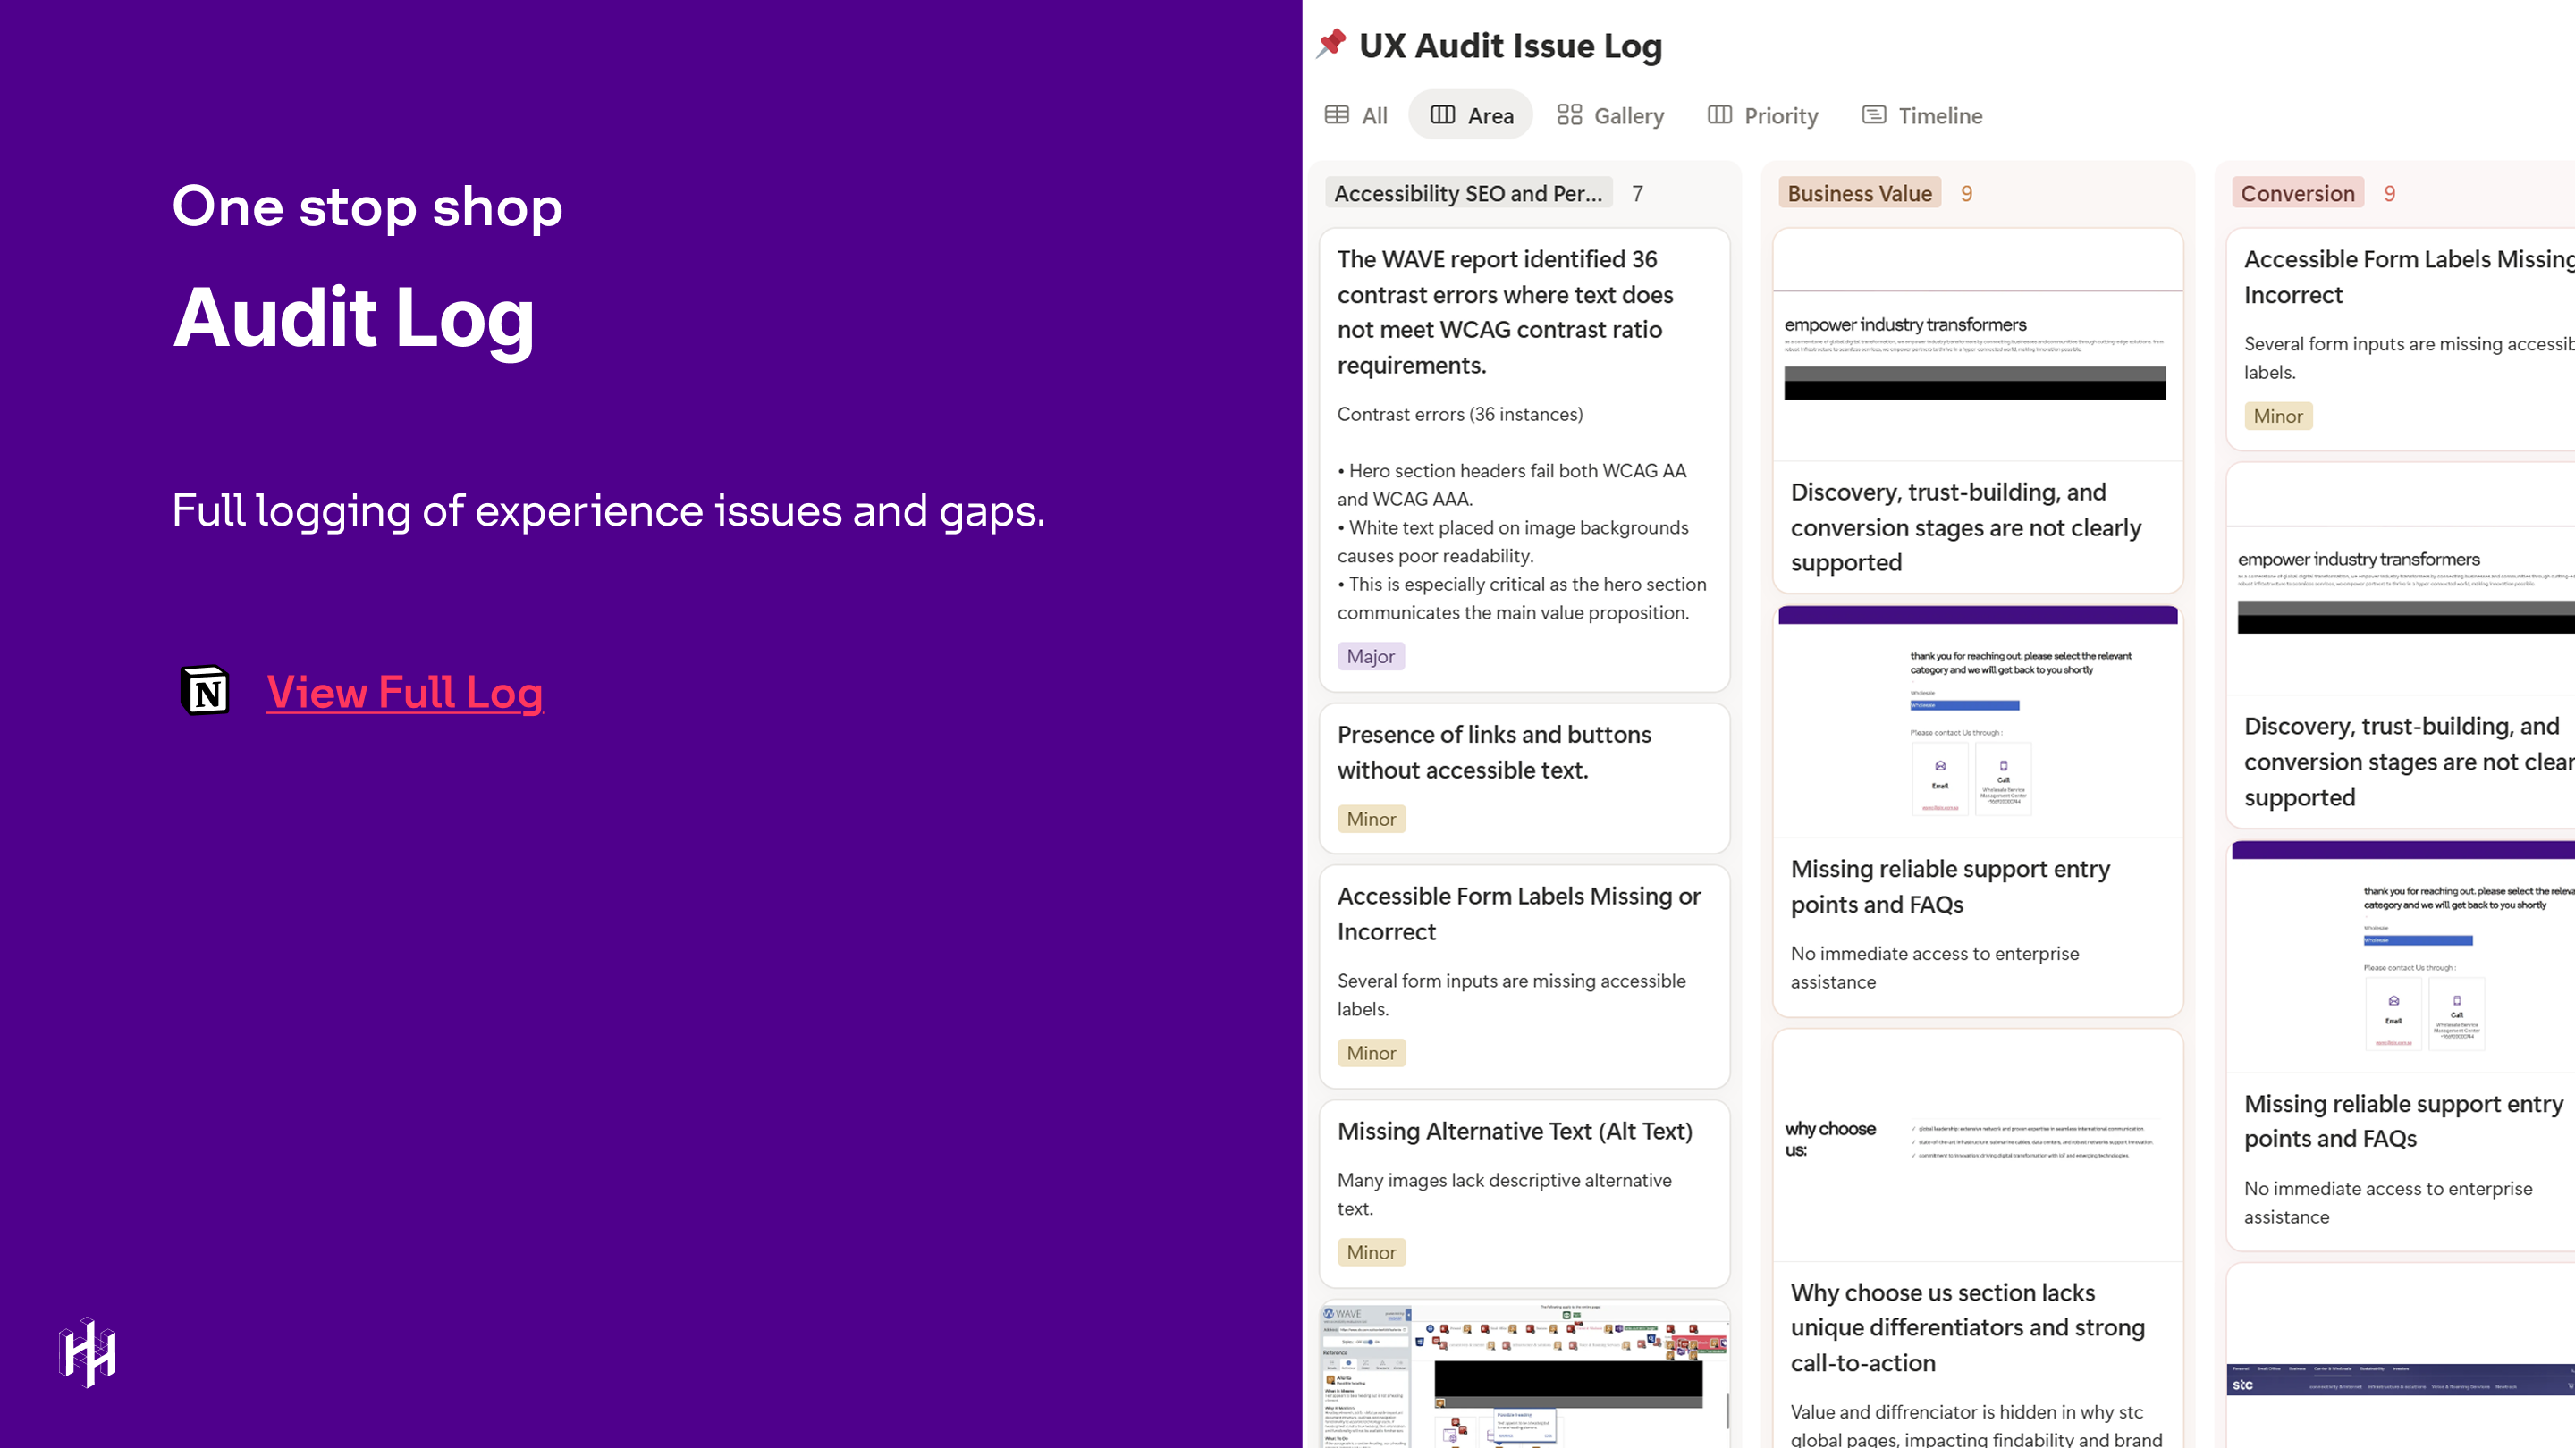Image resolution: width=2575 pixels, height=1448 pixels.
Task: Click the Conversion column header
Action: pos(2297,193)
